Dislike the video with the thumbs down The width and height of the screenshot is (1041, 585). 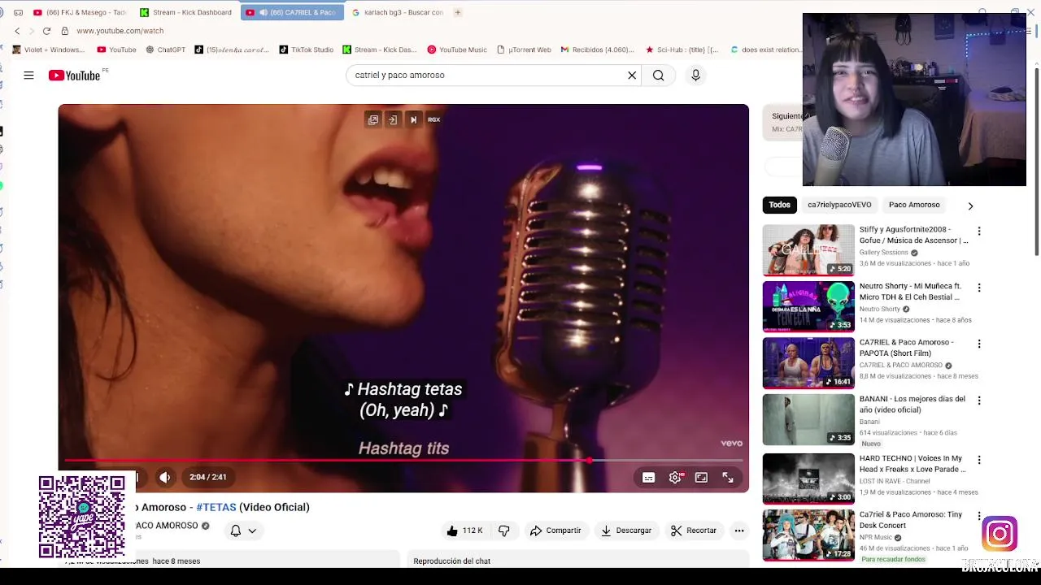(504, 531)
